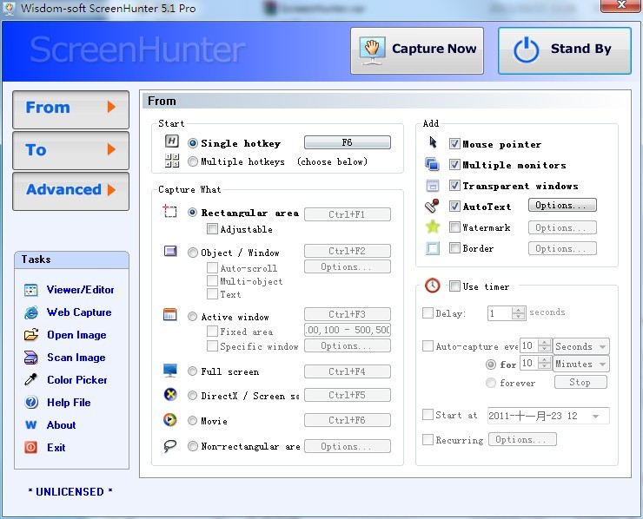Select the Color Picker eyedropper icon

(x=31, y=380)
